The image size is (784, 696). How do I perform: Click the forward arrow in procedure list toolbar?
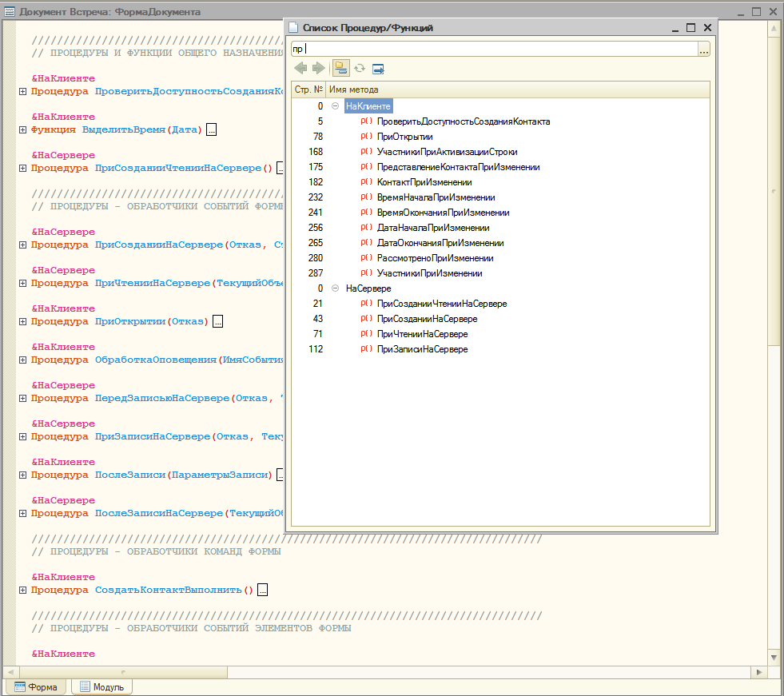point(318,69)
